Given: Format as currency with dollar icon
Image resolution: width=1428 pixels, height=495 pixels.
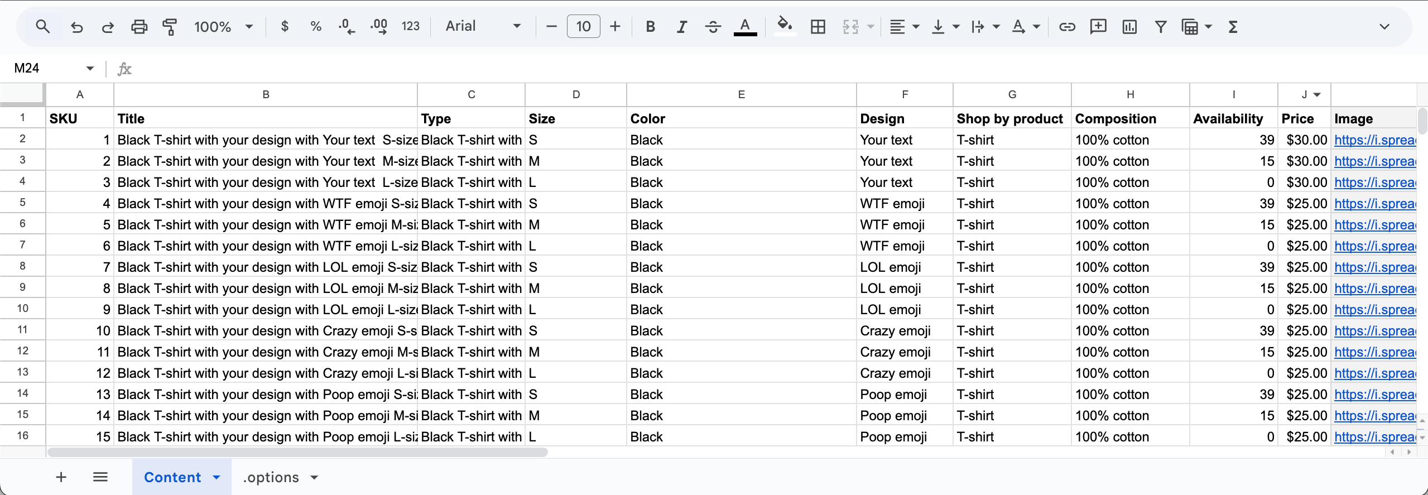Looking at the screenshot, I should [x=285, y=26].
